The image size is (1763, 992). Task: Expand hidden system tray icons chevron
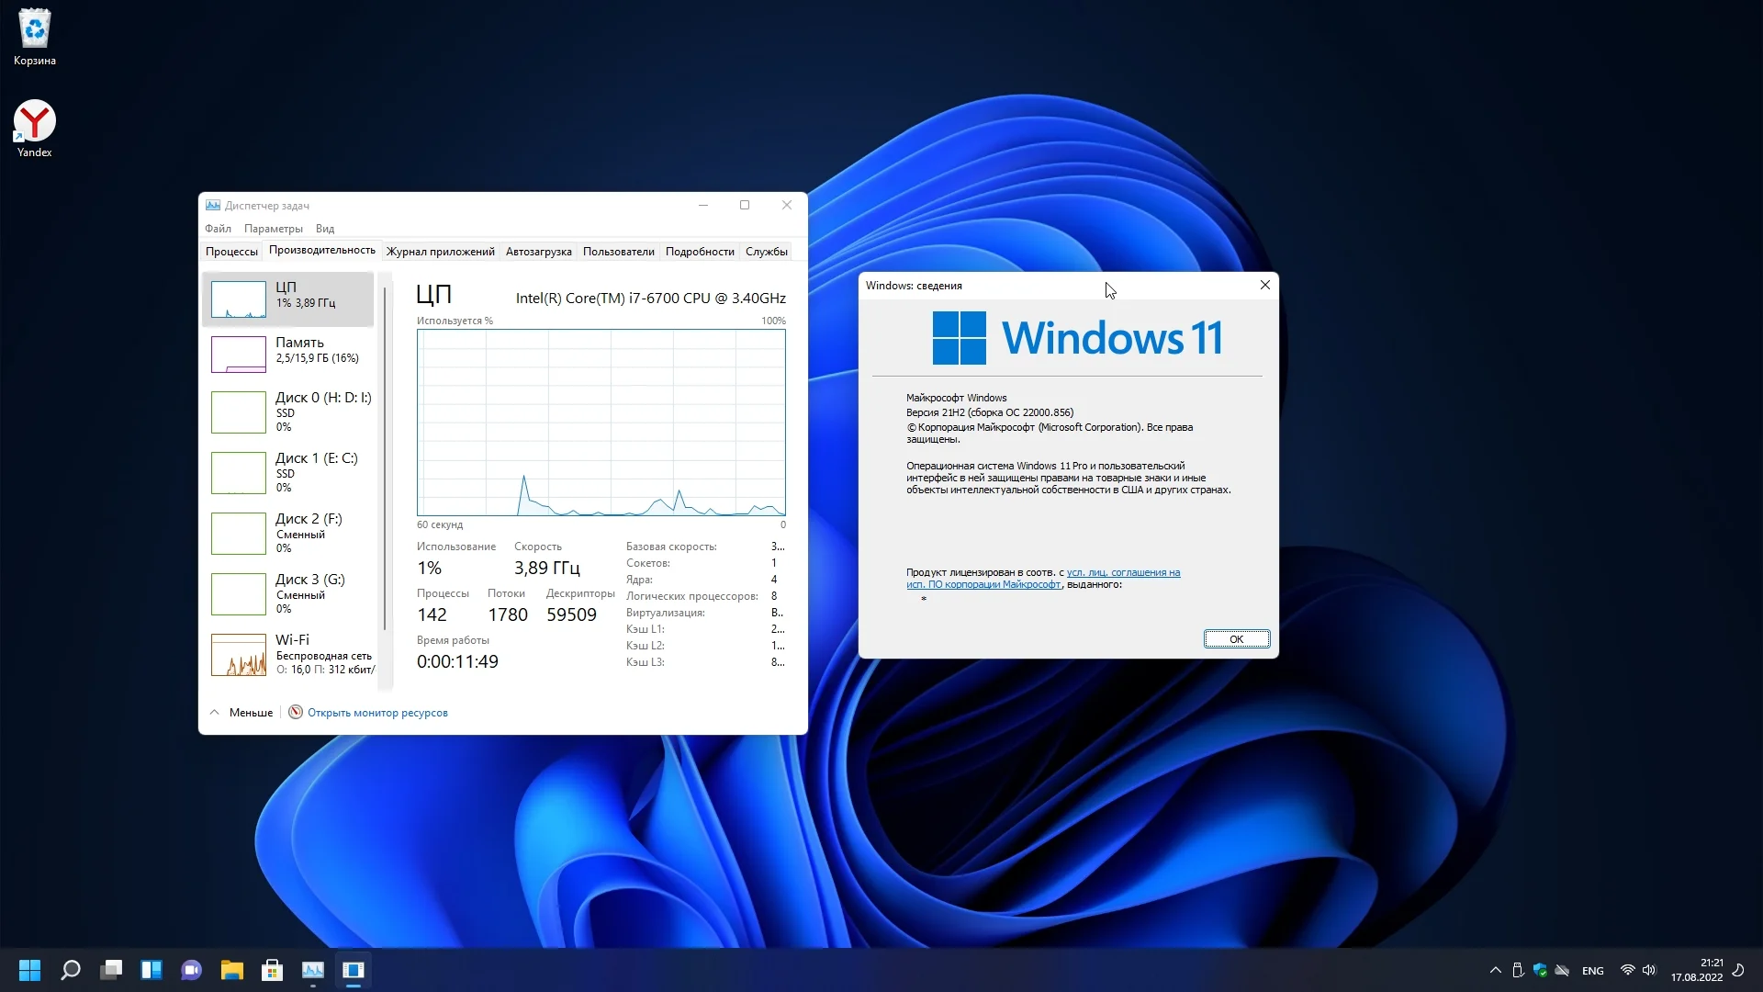1495,970
